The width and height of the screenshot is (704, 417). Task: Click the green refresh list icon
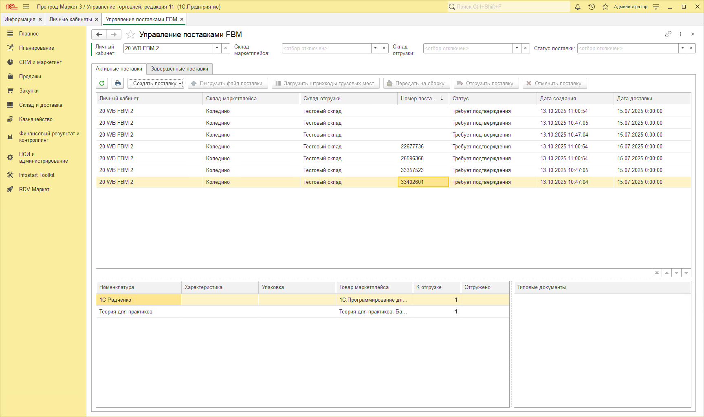102,83
